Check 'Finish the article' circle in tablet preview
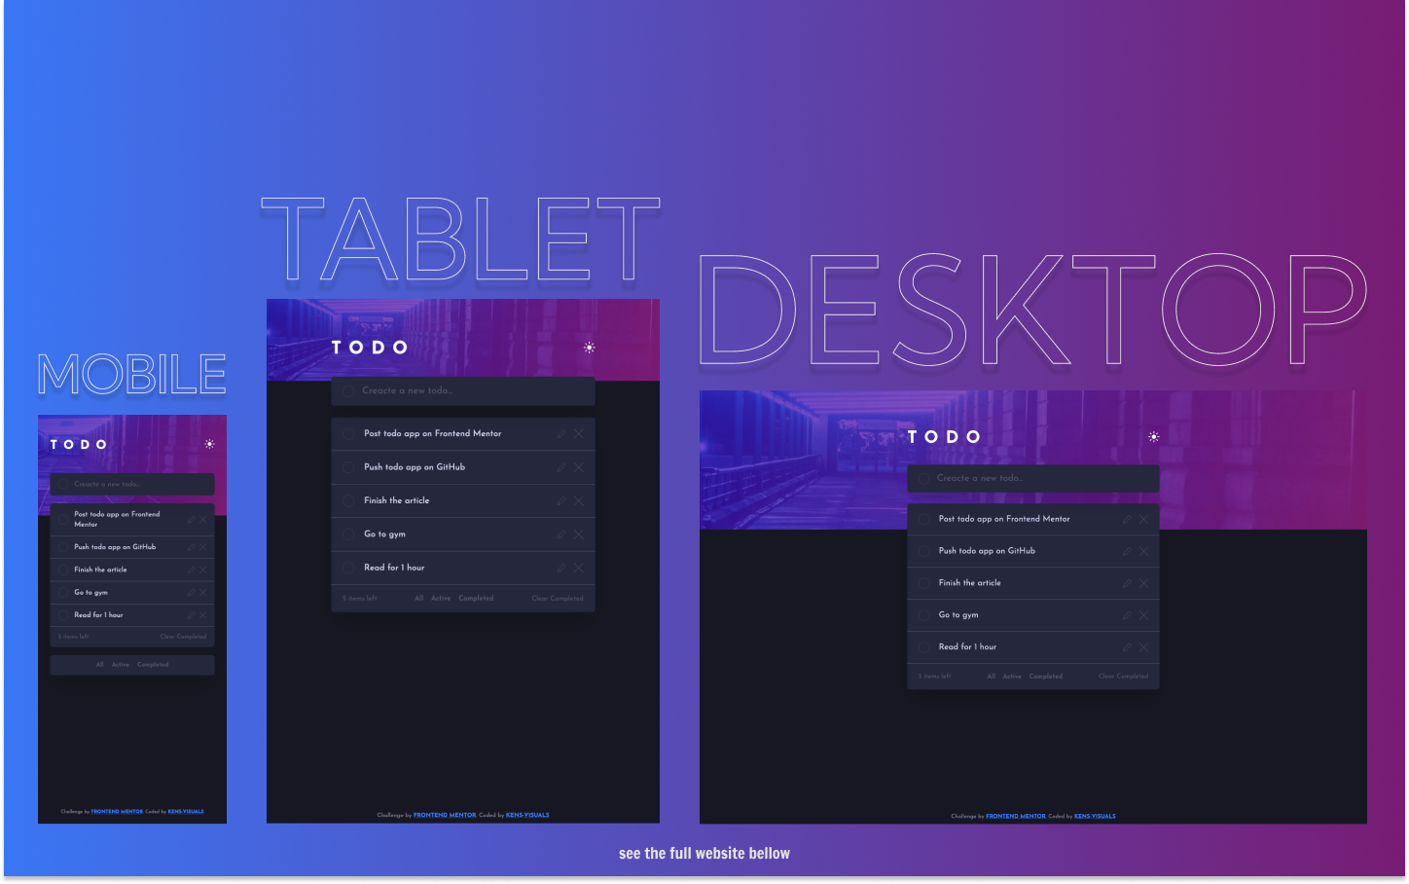This screenshot has width=1409, height=884. [x=348, y=500]
